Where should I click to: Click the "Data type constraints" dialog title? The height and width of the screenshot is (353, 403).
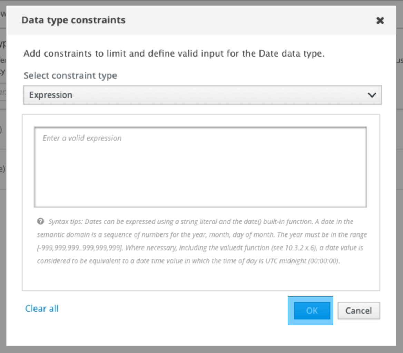[73, 20]
